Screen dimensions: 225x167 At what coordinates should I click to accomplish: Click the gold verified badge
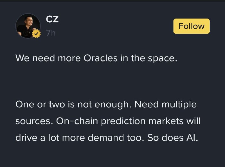coord(37,34)
